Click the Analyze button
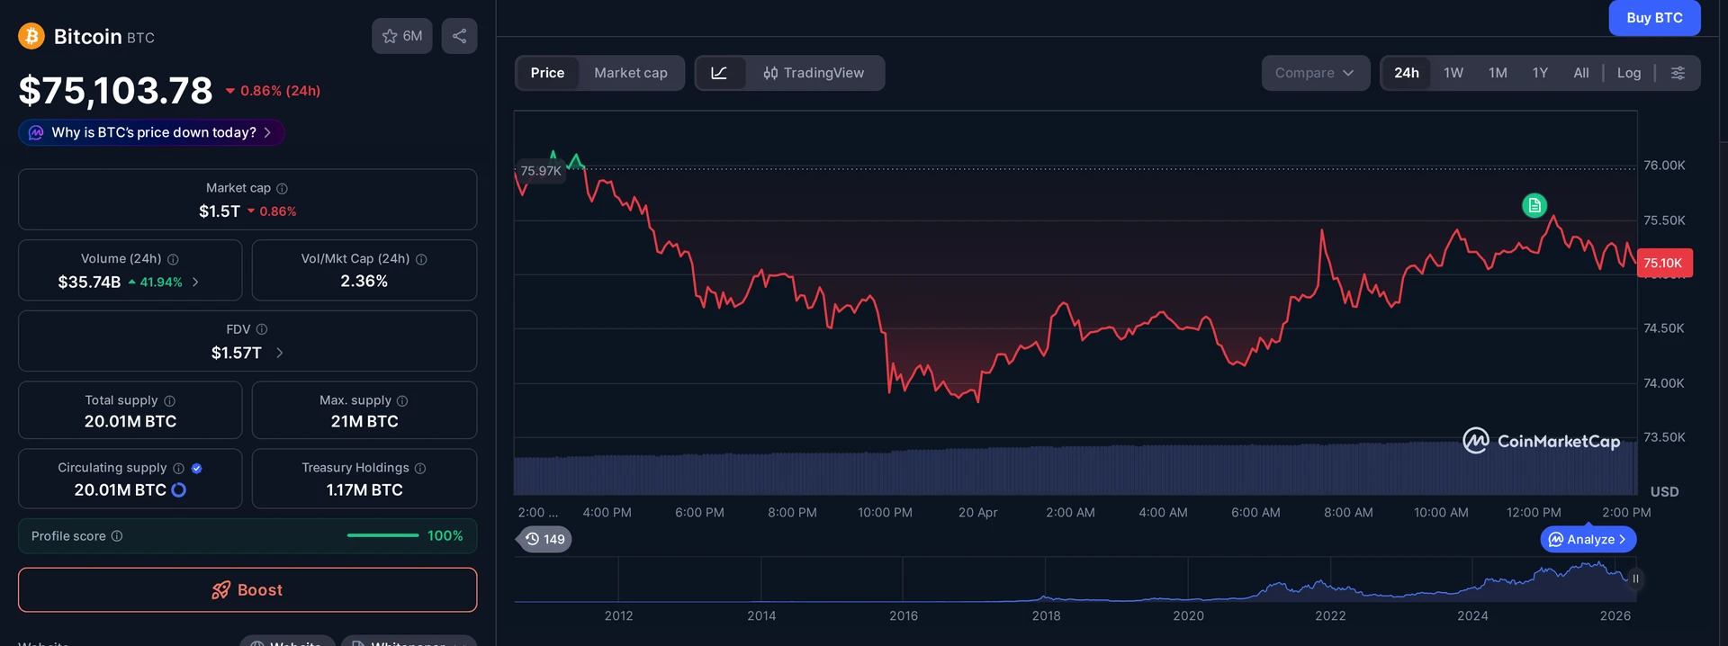Viewport: 1728px width, 646px height. 1588,539
